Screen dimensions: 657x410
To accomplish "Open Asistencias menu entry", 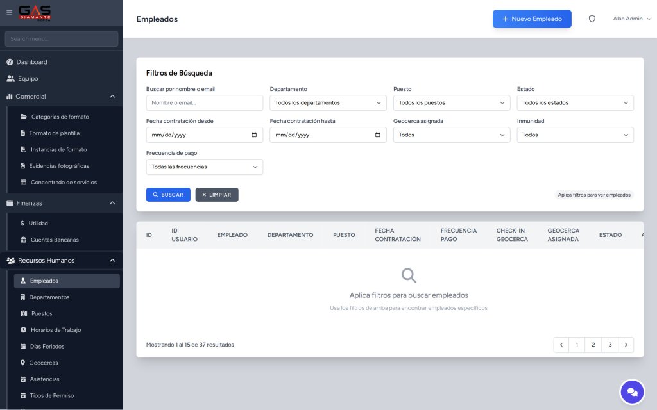I will 67,379.
